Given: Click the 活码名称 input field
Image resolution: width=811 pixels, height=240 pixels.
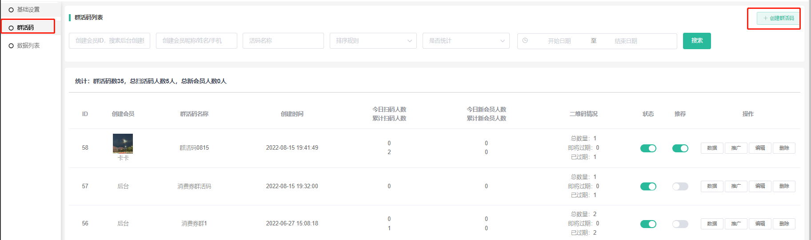Looking at the screenshot, I should [283, 41].
